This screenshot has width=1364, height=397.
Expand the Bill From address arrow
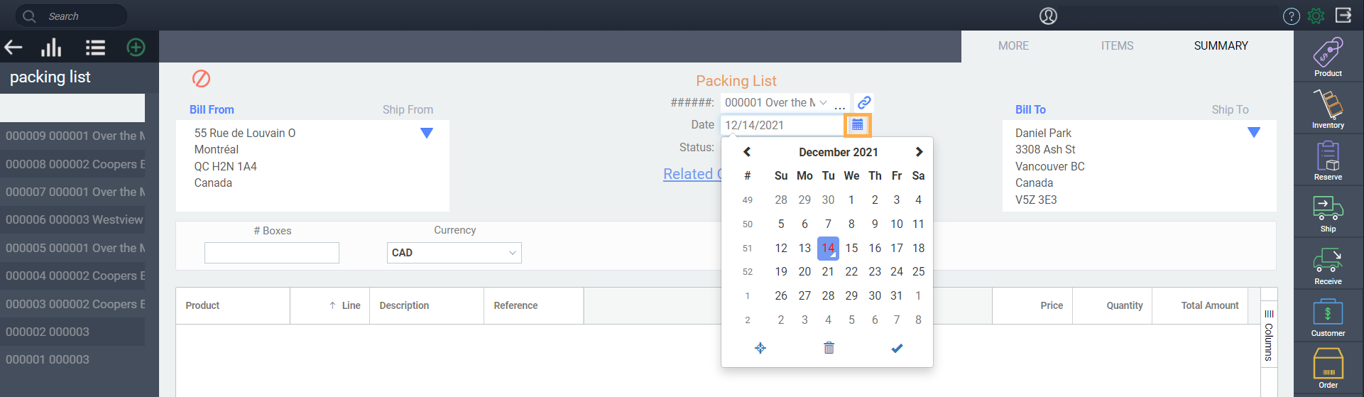coord(427,133)
